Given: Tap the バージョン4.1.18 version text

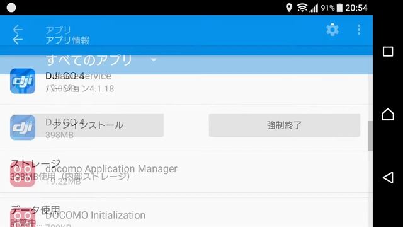Looking at the screenshot, I should [80, 88].
